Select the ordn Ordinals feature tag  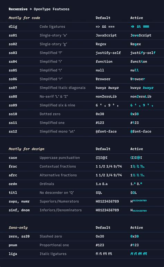[13, 184]
